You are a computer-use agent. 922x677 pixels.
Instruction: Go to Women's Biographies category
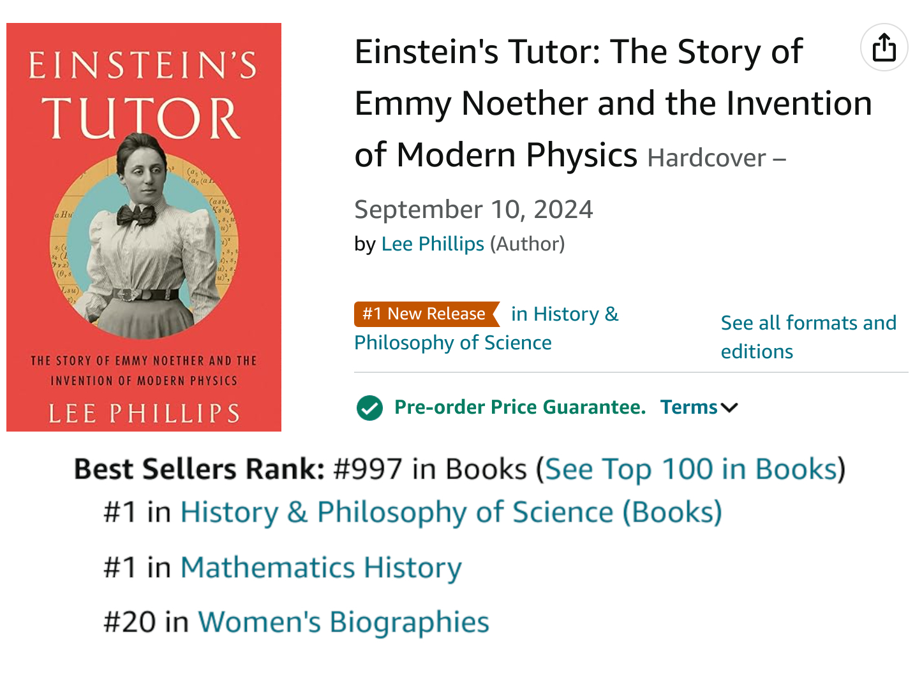[x=343, y=622]
